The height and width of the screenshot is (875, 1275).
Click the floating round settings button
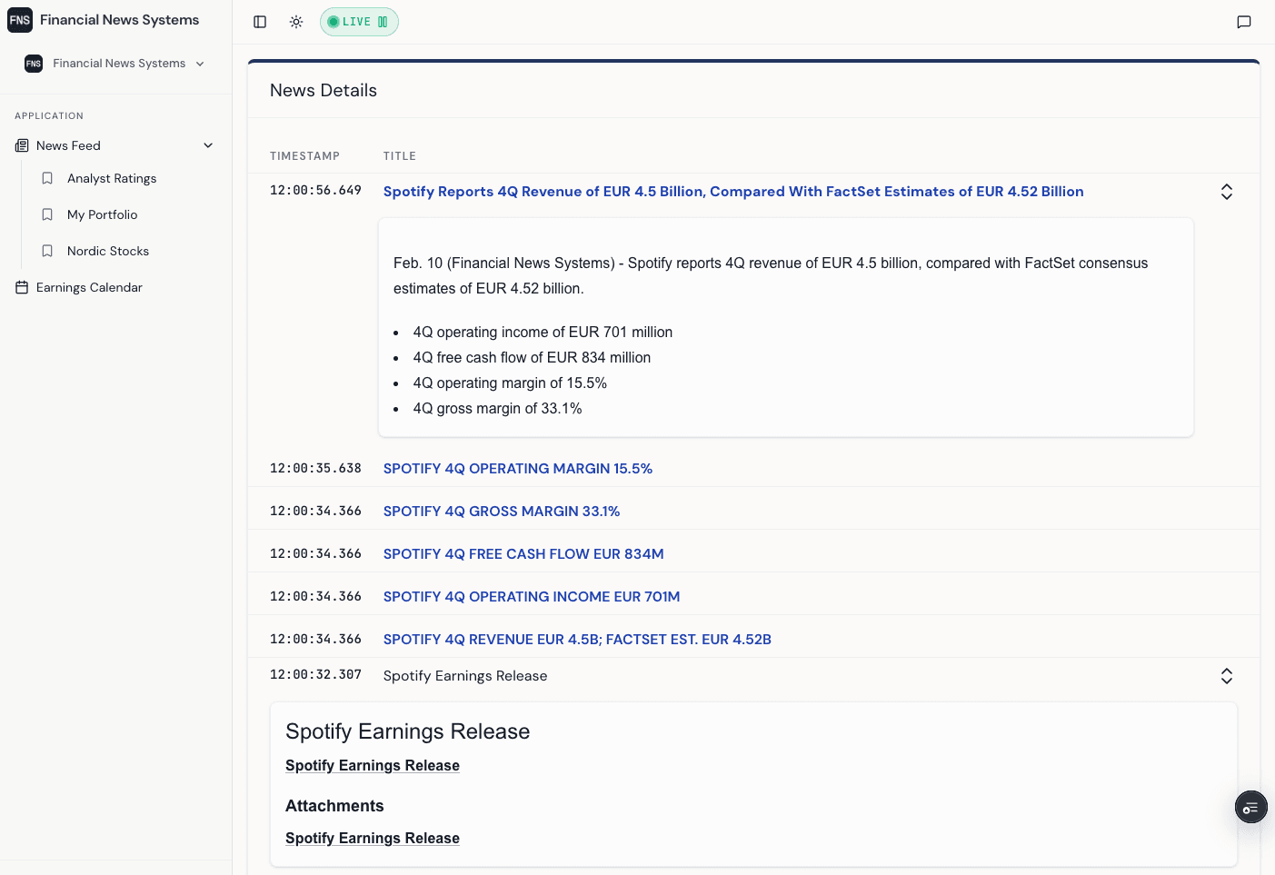1250,807
